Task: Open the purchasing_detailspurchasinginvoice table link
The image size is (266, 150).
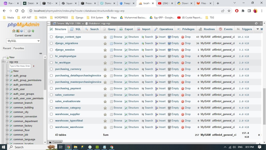Action: pos(78,76)
